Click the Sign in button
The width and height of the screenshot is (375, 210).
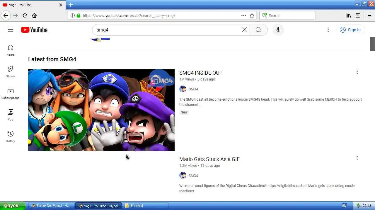pos(350,30)
